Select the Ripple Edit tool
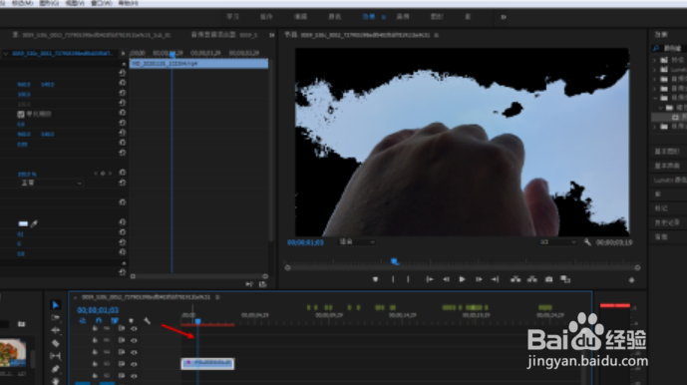This screenshot has width=687, height=385. [55, 330]
